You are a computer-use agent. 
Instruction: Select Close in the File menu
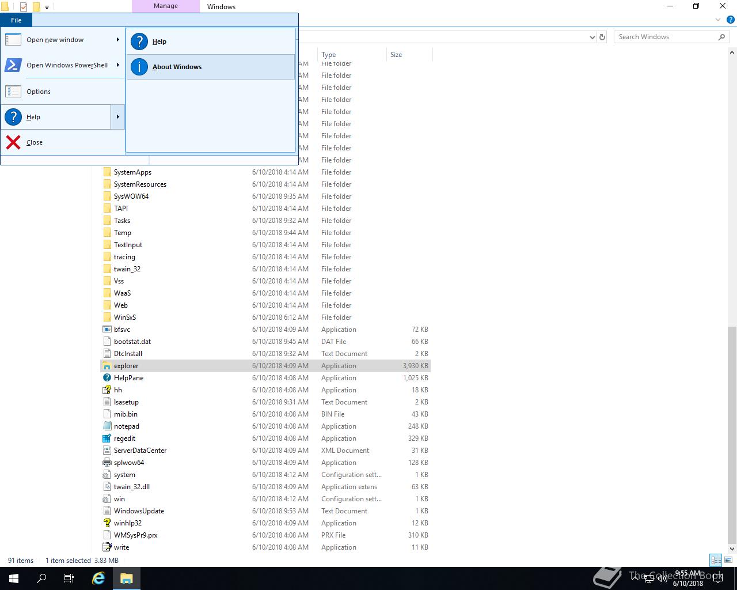[x=63, y=142]
